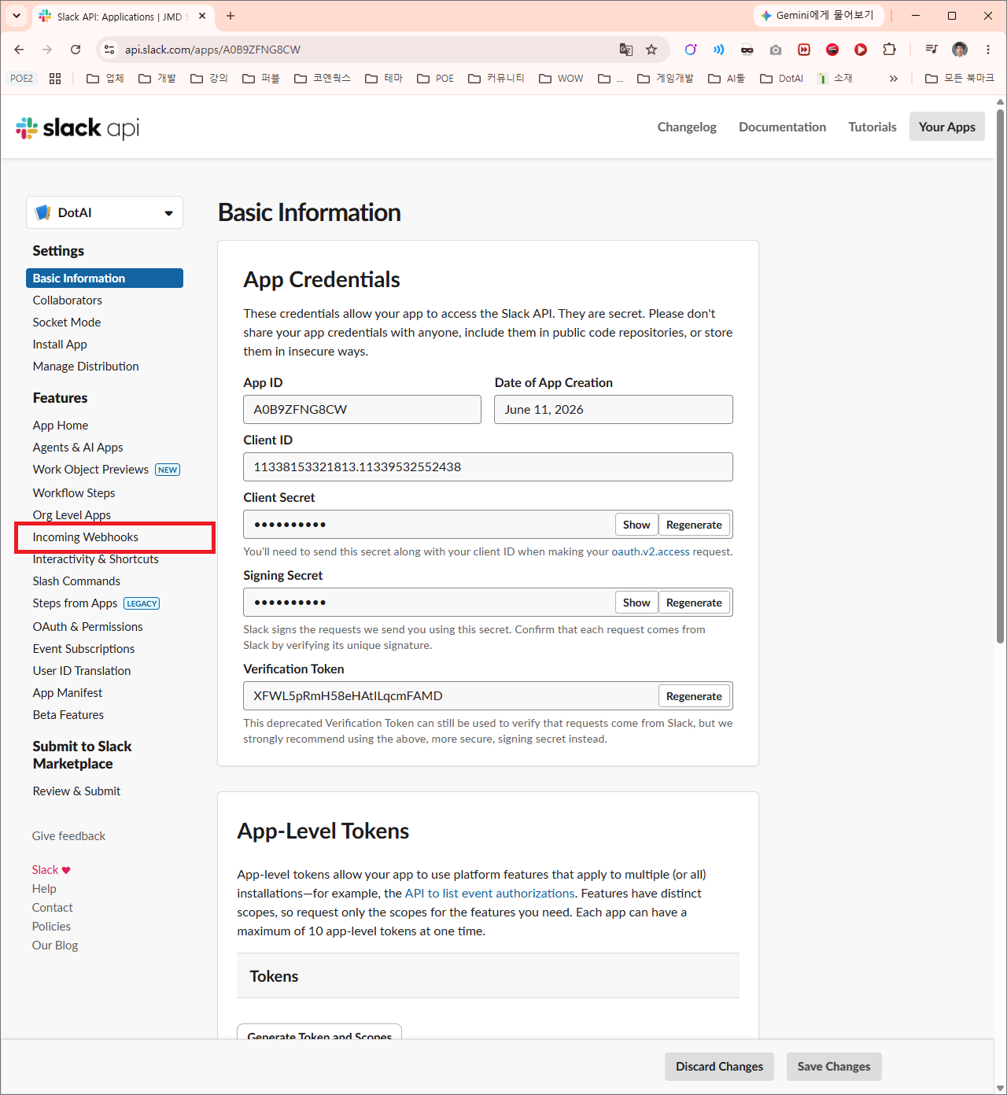Screen dimensions: 1007x1095
Task: Open Workflow Steps
Action: point(74,493)
